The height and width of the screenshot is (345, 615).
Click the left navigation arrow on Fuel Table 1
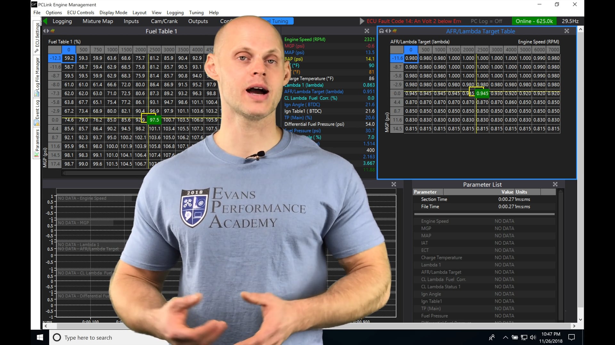click(44, 31)
